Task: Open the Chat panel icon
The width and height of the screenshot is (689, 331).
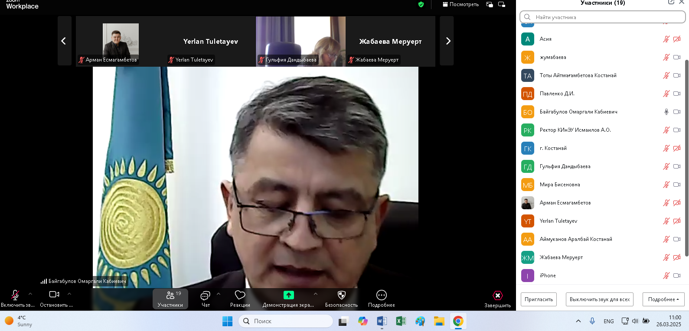Action: [205, 296]
